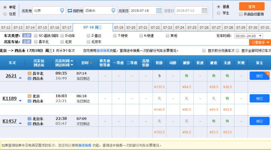
Task: Expand train 2621 stop details arrow
Action: click(x=20, y=78)
